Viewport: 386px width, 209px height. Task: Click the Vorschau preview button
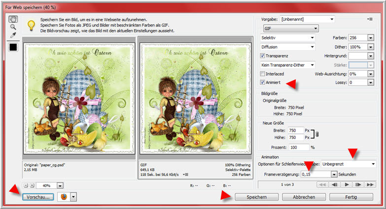(x=38, y=197)
